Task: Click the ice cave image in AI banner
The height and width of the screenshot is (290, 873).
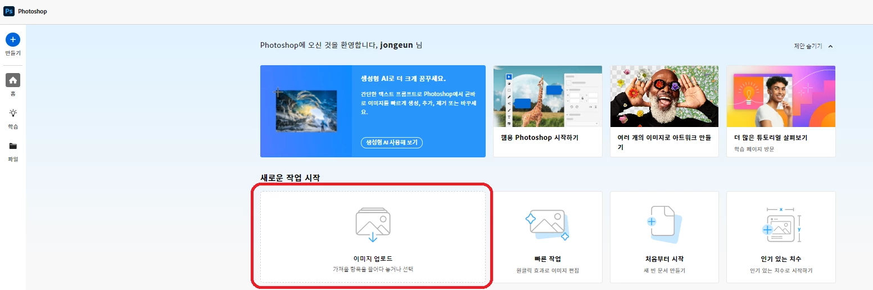Action: 306,111
